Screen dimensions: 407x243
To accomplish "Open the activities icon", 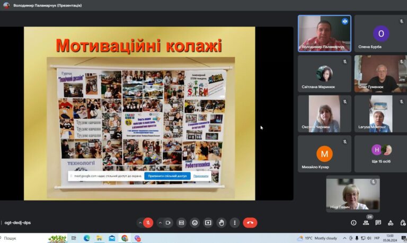I will pos(391,223).
